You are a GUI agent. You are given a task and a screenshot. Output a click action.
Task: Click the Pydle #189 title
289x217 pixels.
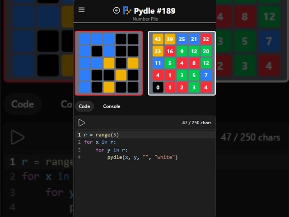pos(154,11)
